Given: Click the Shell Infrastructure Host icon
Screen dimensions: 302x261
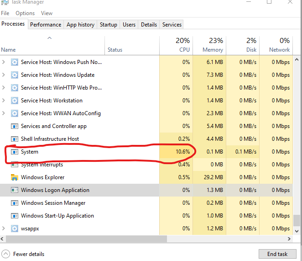Looking at the screenshot, I should [15, 139].
